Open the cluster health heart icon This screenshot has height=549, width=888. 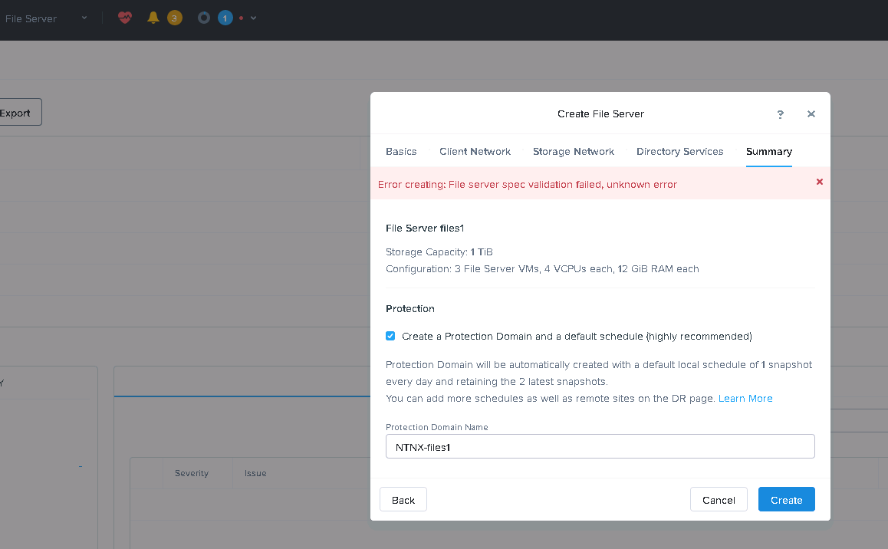[x=124, y=18]
